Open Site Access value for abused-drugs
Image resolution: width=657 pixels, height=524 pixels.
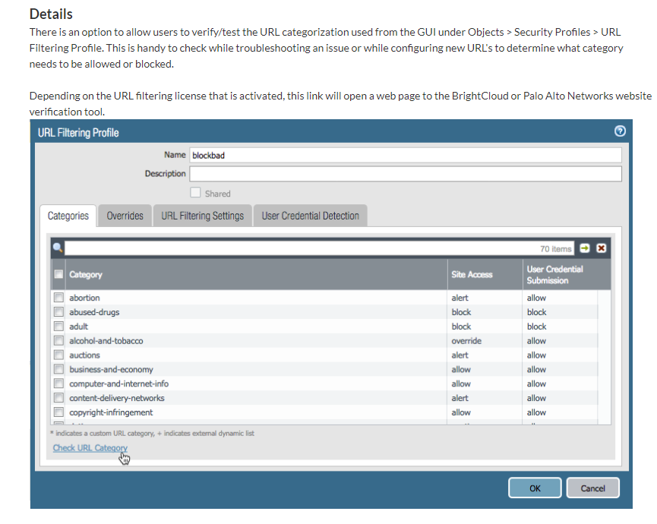(x=461, y=312)
